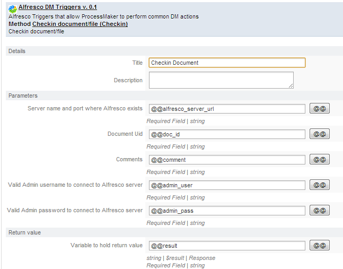Screen dimensions: 343x269
Task: Click the @@ button beside Document Uid field
Action: (319, 134)
